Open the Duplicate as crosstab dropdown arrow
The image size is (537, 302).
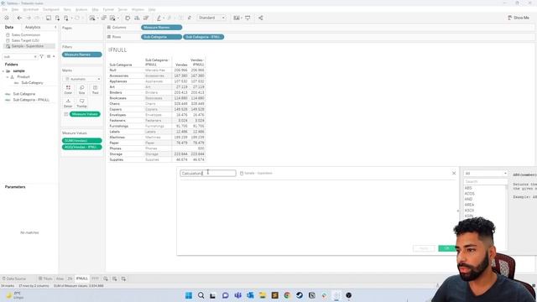pos(118,18)
